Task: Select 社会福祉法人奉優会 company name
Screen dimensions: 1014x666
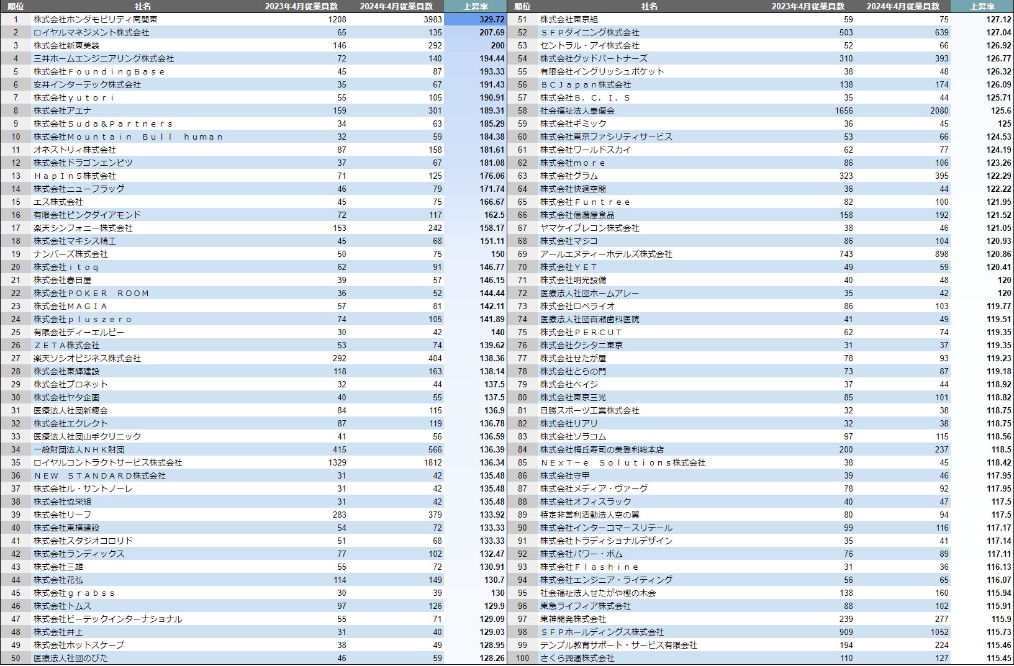Action: [577, 110]
